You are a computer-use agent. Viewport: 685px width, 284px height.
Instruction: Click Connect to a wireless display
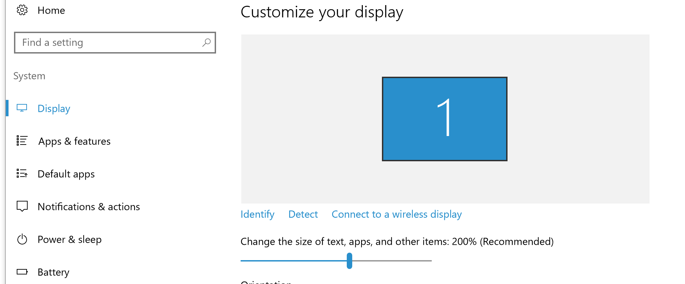(397, 214)
